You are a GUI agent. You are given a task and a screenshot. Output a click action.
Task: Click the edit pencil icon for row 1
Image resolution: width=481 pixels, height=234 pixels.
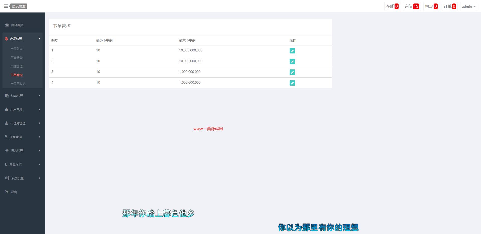point(292,51)
